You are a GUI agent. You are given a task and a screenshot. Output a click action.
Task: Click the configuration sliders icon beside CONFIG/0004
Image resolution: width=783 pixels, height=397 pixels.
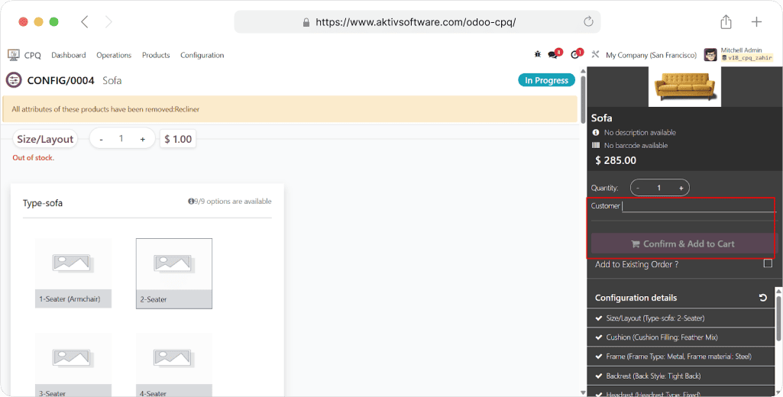pyautogui.click(x=14, y=80)
